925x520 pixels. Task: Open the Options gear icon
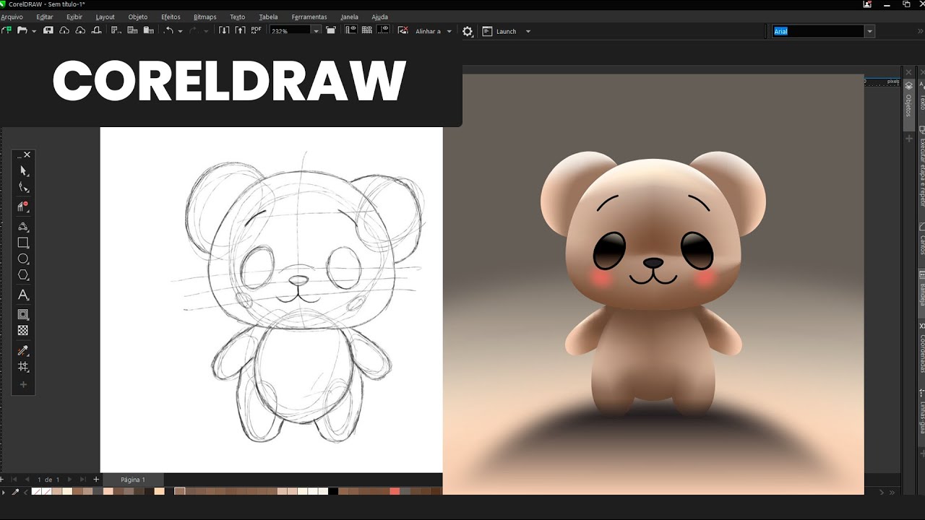pos(468,31)
